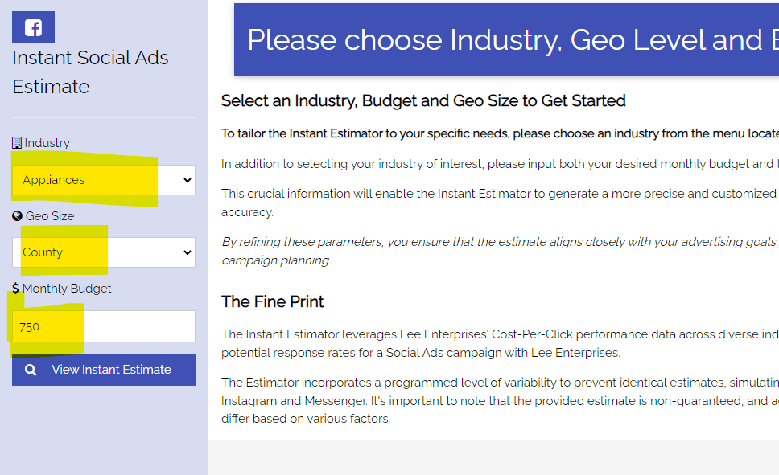Screen dimensions: 779x475
Task: Click the Facebook logo icon
Action: tap(33, 27)
